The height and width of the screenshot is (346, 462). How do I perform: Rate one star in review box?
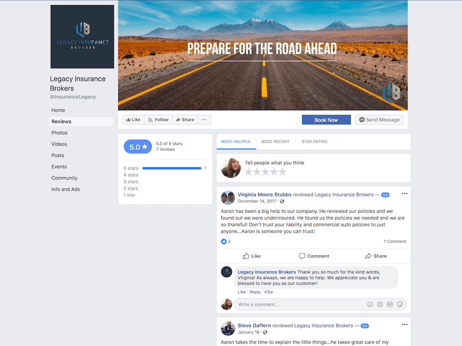pos(249,172)
